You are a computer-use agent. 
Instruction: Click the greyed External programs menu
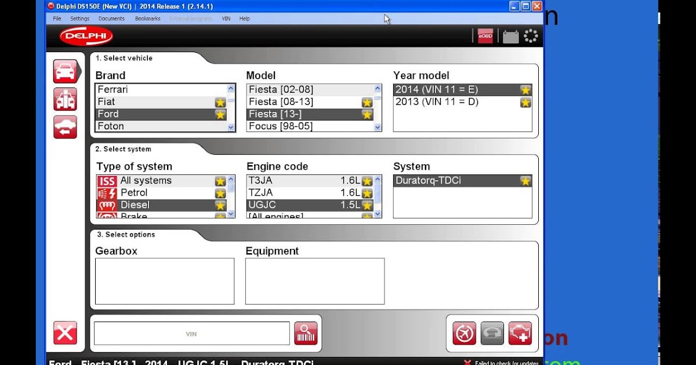pyautogui.click(x=191, y=19)
